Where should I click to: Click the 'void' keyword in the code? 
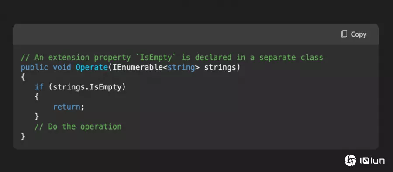click(x=62, y=67)
